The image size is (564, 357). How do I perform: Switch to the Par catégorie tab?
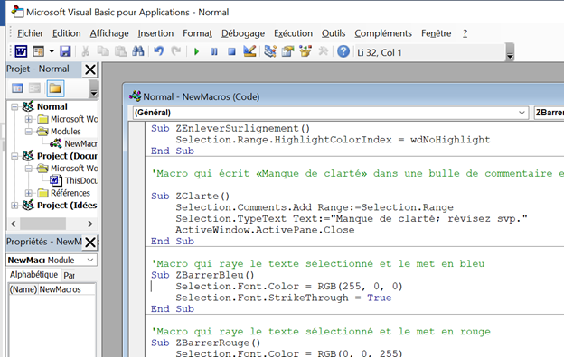click(69, 276)
